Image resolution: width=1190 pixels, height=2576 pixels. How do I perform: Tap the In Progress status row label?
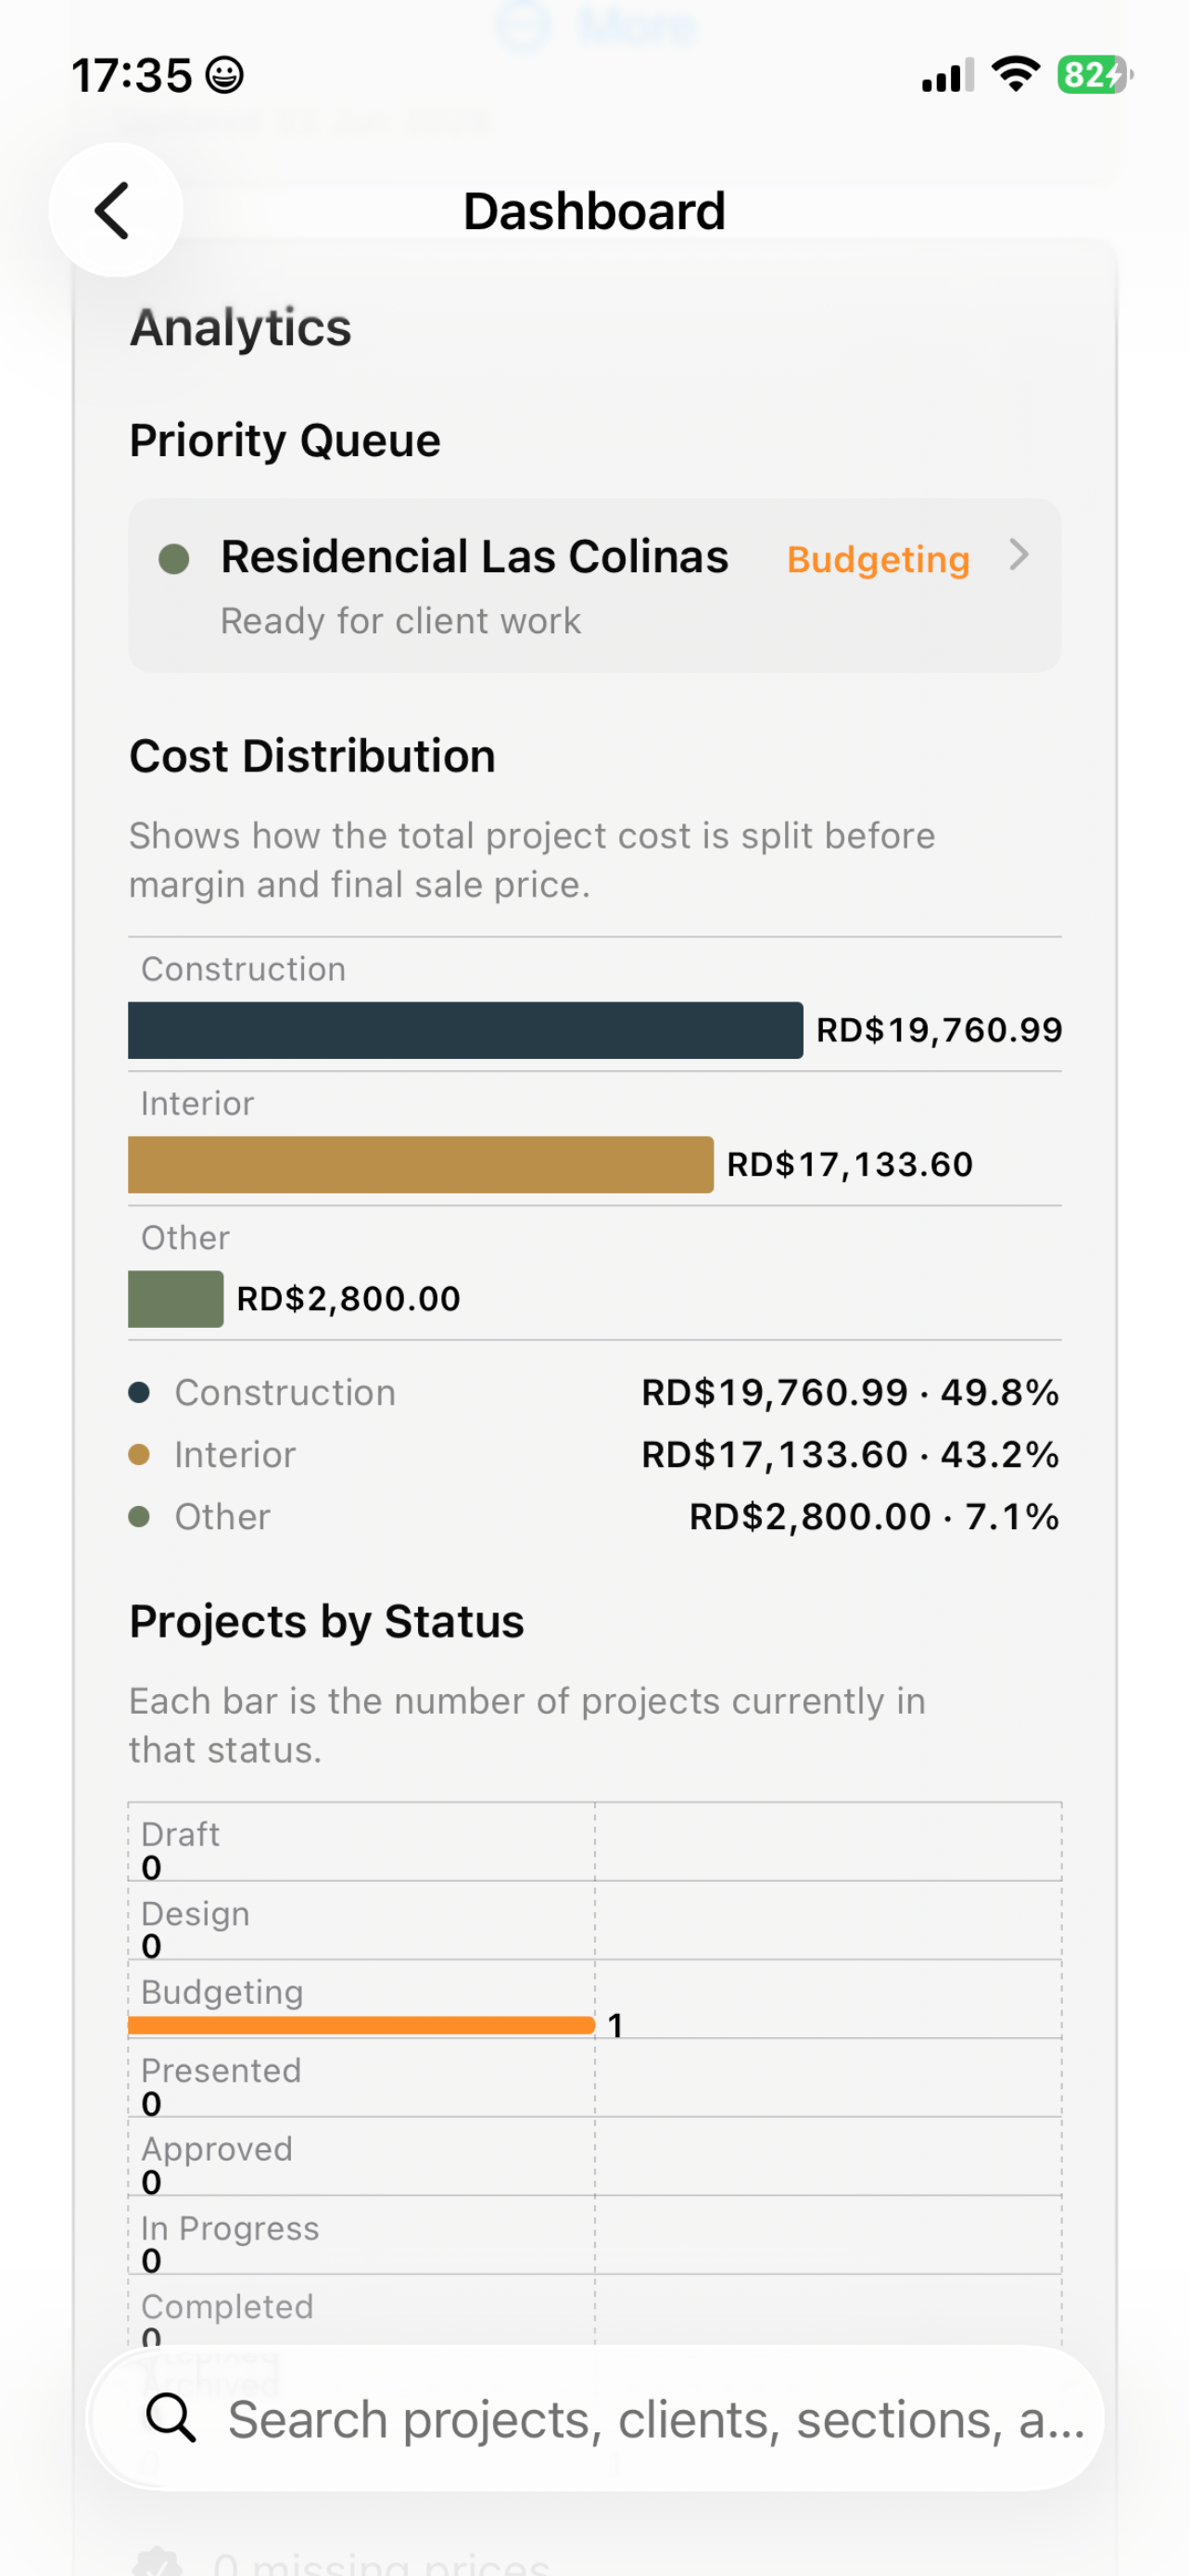[230, 2228]
